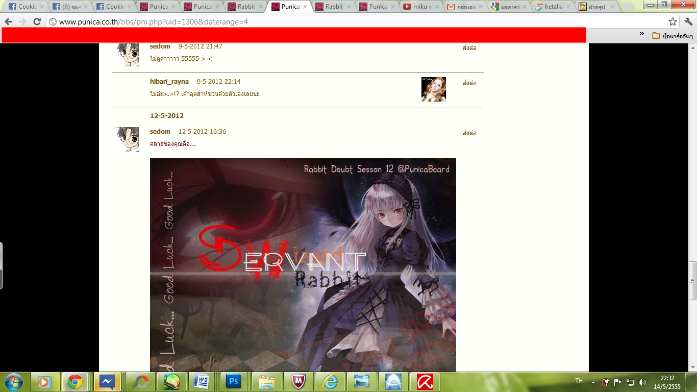This screenshot has width=697, height=392.
Task: Open the volume speaker icon
Action: tap(642, 382)
